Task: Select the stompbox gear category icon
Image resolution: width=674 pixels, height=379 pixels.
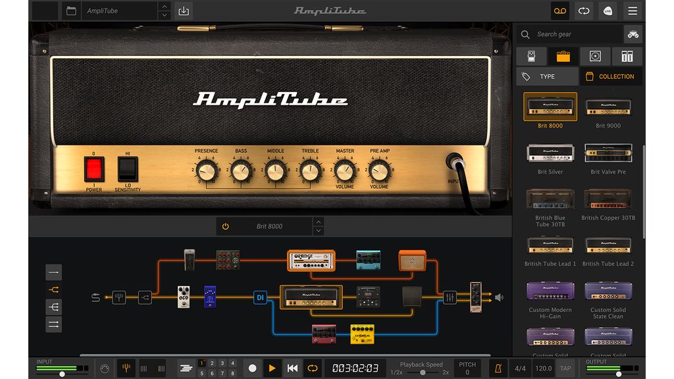Action: [530, 56]
